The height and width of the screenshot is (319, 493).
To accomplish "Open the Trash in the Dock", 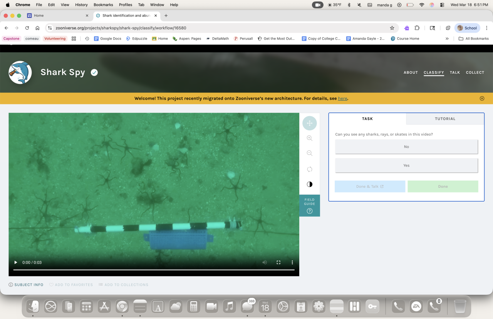I will coord(460,306).
